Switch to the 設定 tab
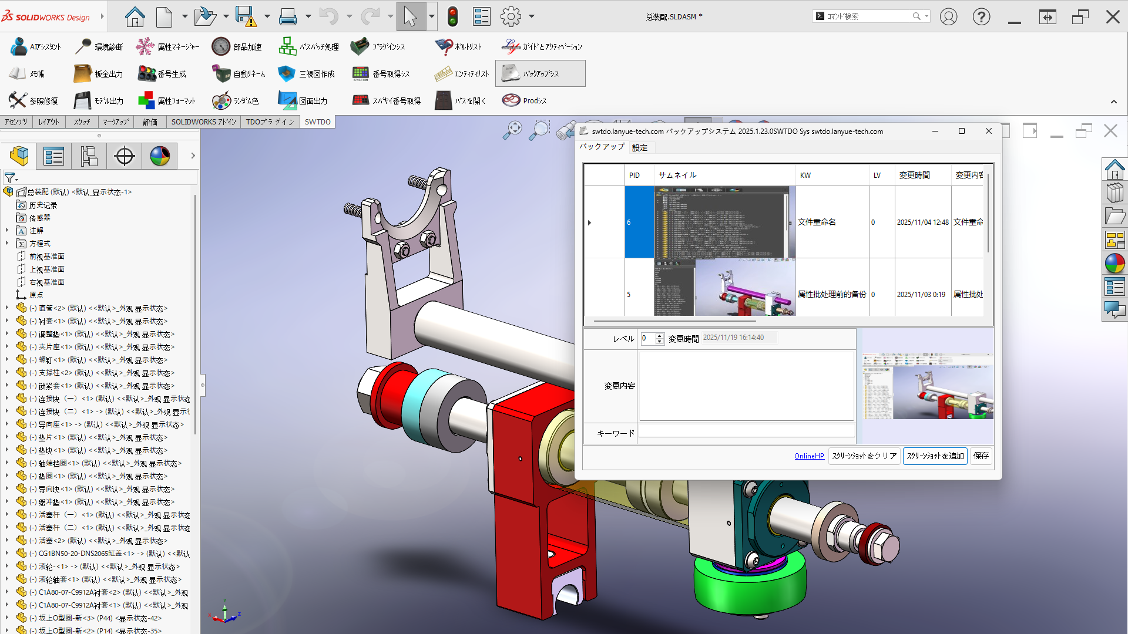The width and height of the screenshot is (1128, 634). coord(640,147)
